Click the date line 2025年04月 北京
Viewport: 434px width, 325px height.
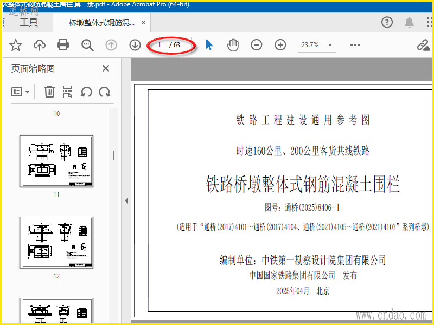pos(303,291)
